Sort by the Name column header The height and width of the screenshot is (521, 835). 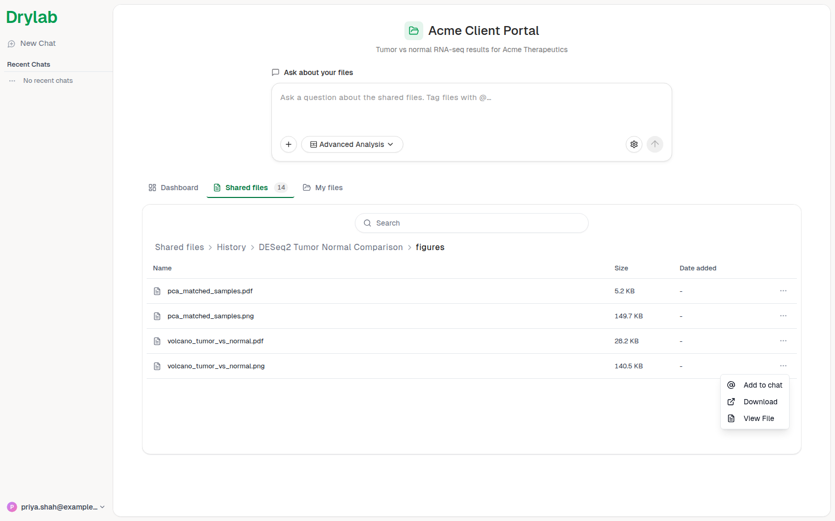[x=162, y=268]
